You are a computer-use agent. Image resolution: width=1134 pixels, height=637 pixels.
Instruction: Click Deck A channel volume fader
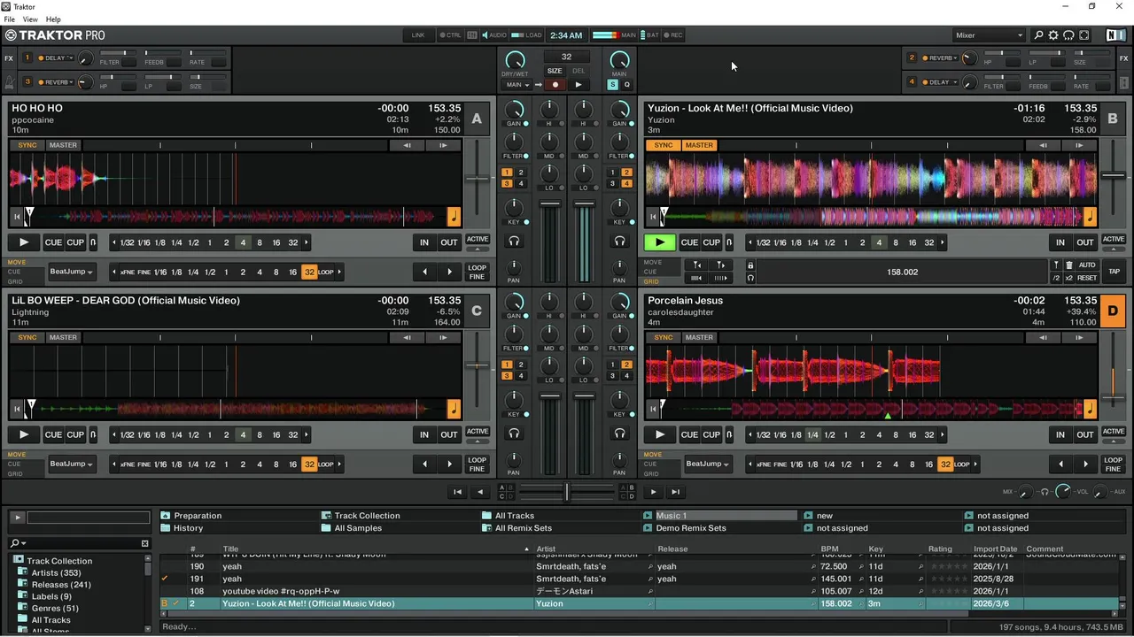point(550,204)
